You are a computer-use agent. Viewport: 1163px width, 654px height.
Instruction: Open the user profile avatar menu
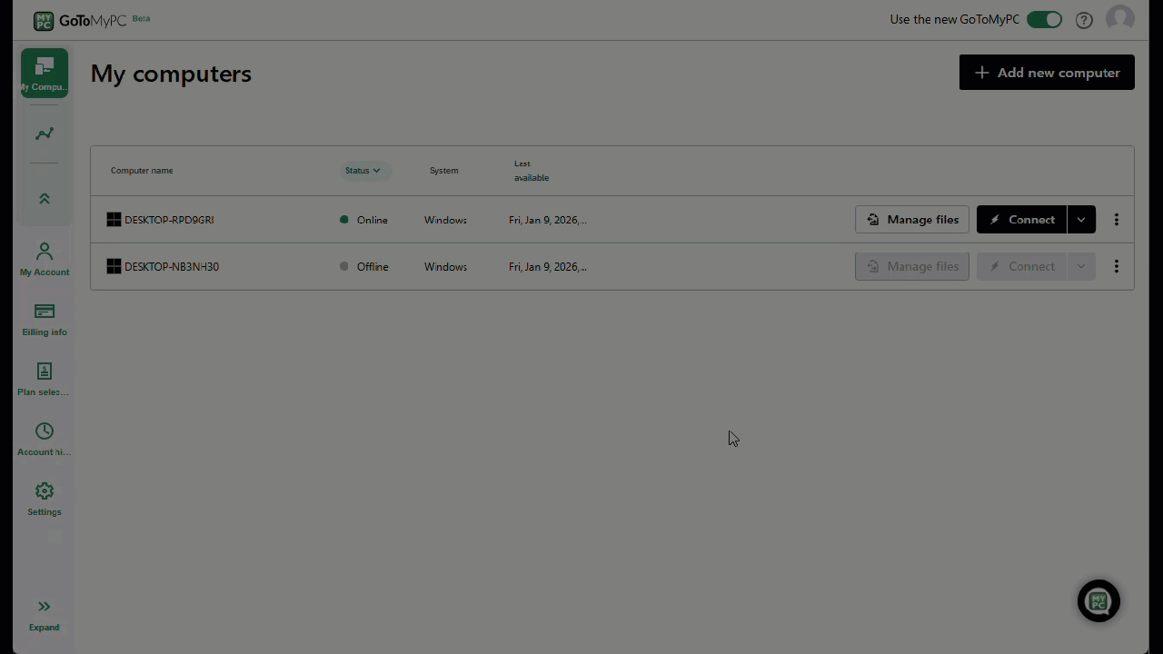[x=1119, y=19]
